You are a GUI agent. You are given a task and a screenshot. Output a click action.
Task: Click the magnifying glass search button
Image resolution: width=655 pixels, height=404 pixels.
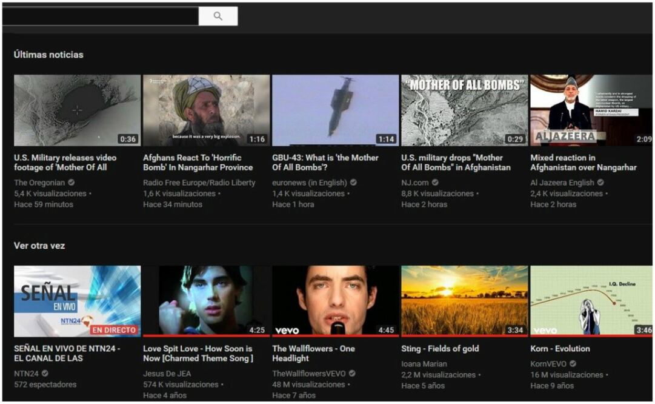pyautogui.click(x=218, y=16)
